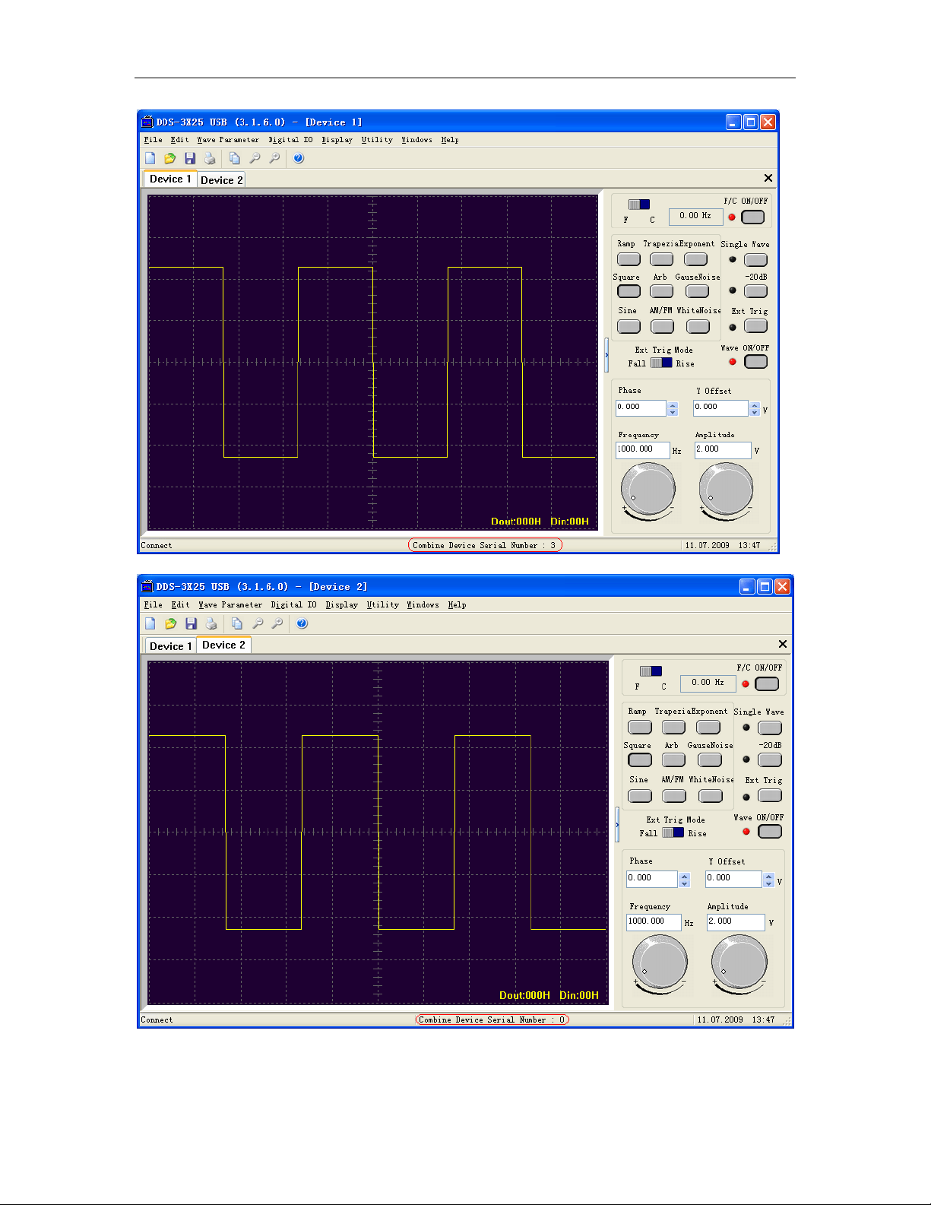The width and height of the screenshot is (931, 1205).
Task: Click Frequency input field in Device 1 window
Action: tap(642, 450)
